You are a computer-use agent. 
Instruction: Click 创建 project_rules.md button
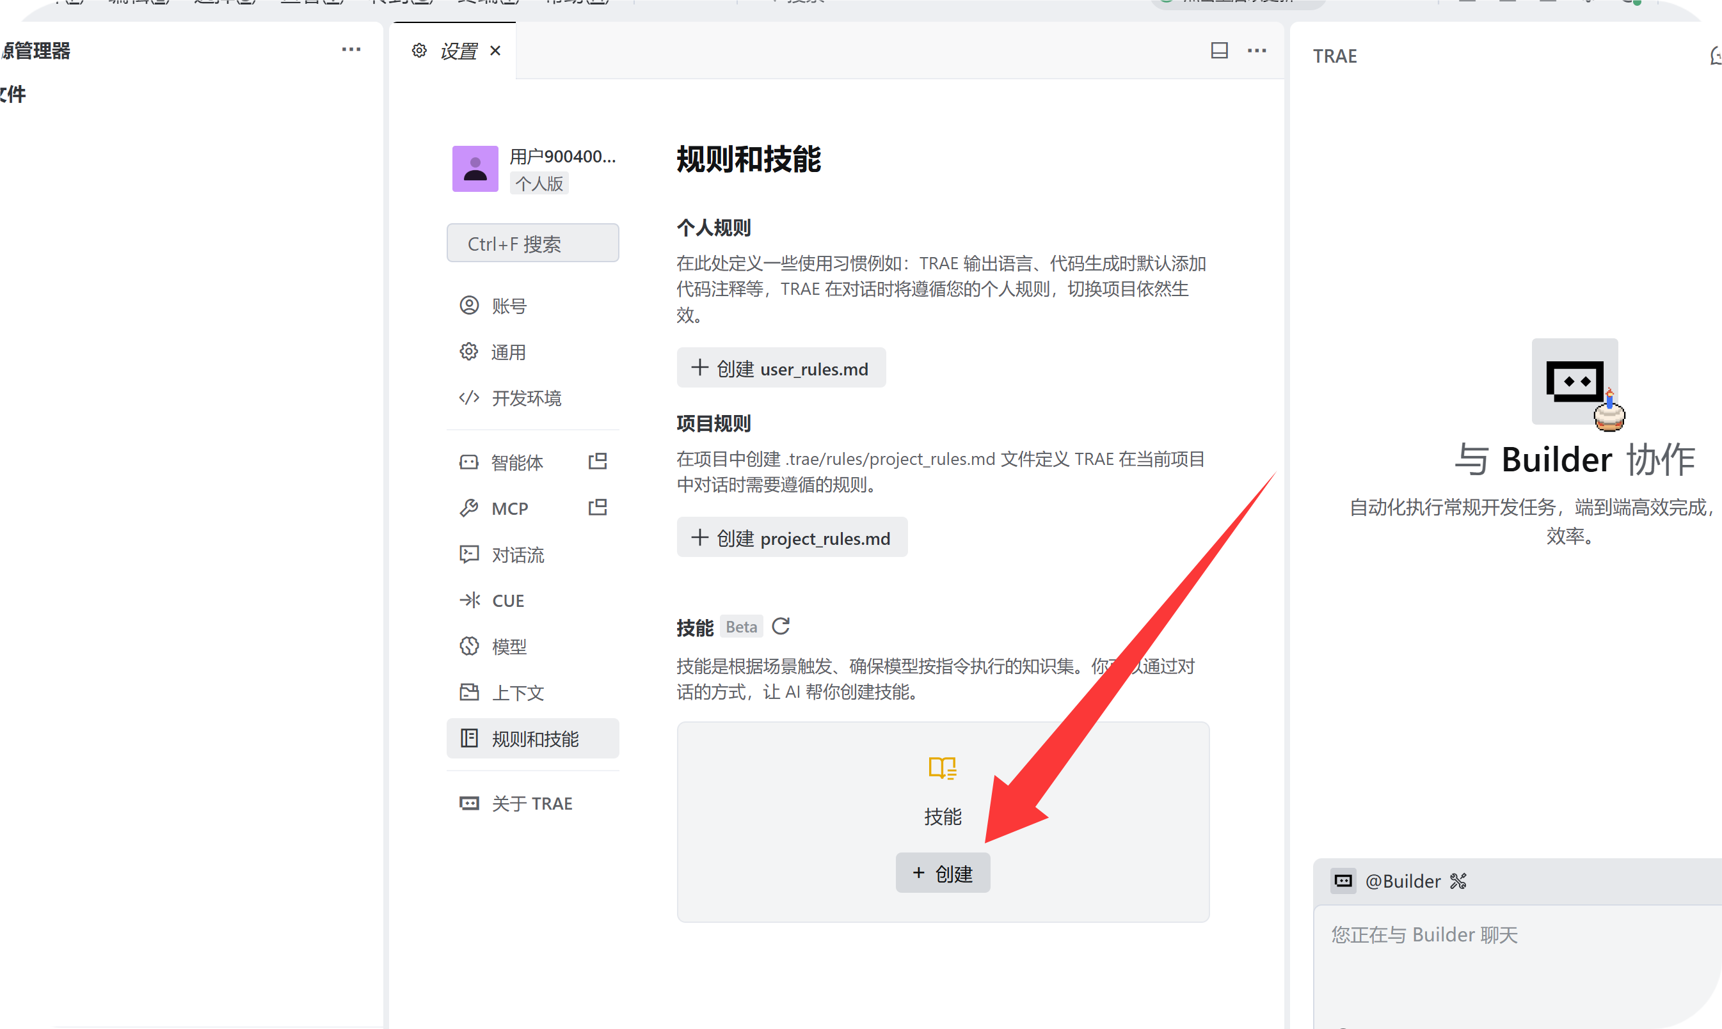(792, 537)
